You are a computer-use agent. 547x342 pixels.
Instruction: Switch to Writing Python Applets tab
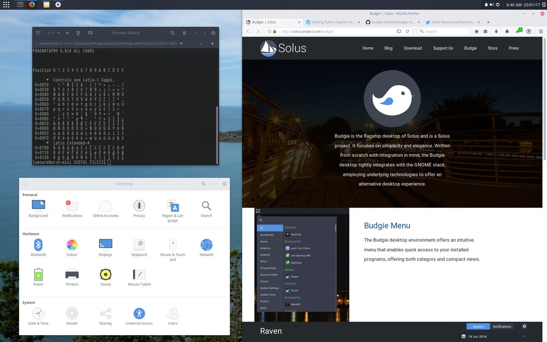point(333,22)
